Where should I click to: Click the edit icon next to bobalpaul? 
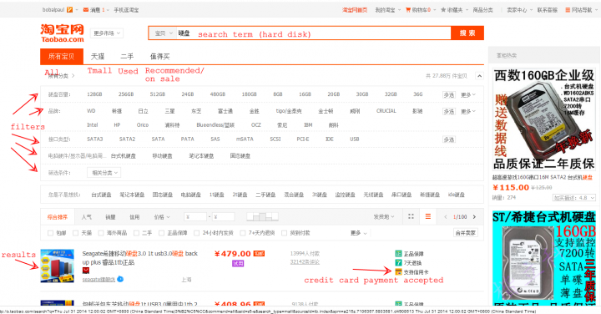click(x=69, y=9)
